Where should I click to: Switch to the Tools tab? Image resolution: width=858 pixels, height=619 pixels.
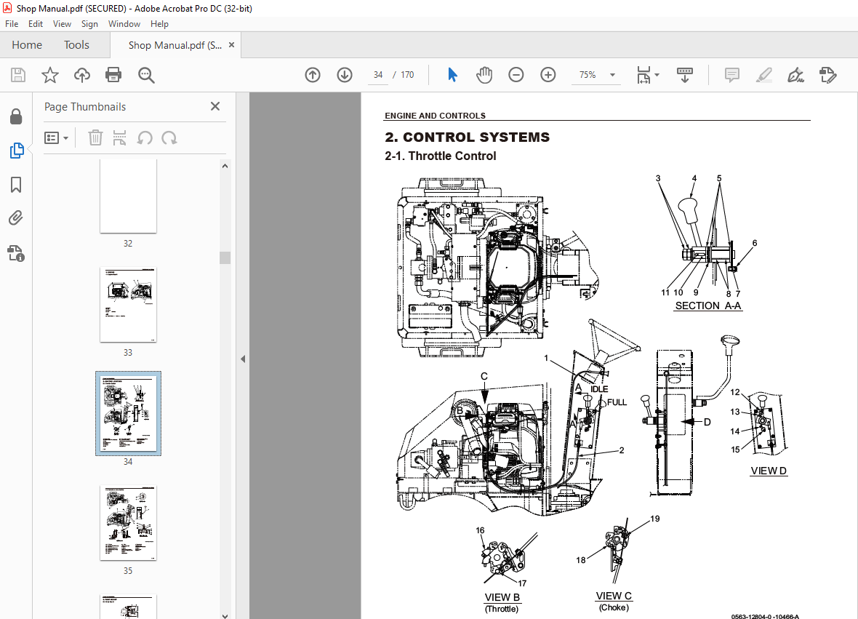[76, 45]
